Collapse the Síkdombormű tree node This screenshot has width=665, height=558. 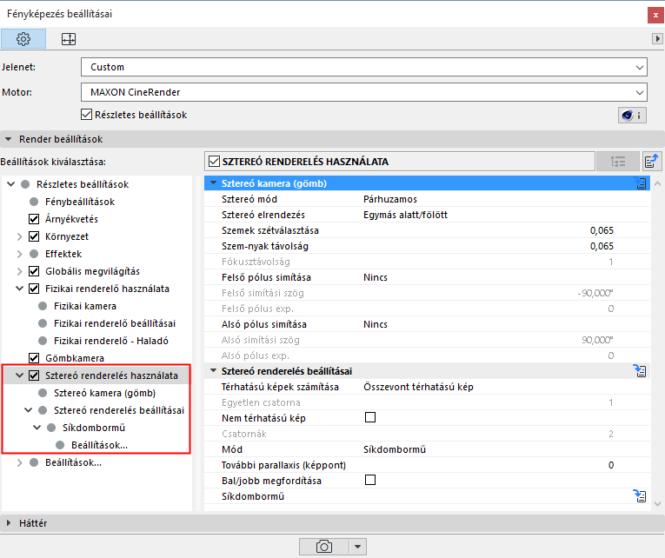pyautogui.click(x=37, y=428)
